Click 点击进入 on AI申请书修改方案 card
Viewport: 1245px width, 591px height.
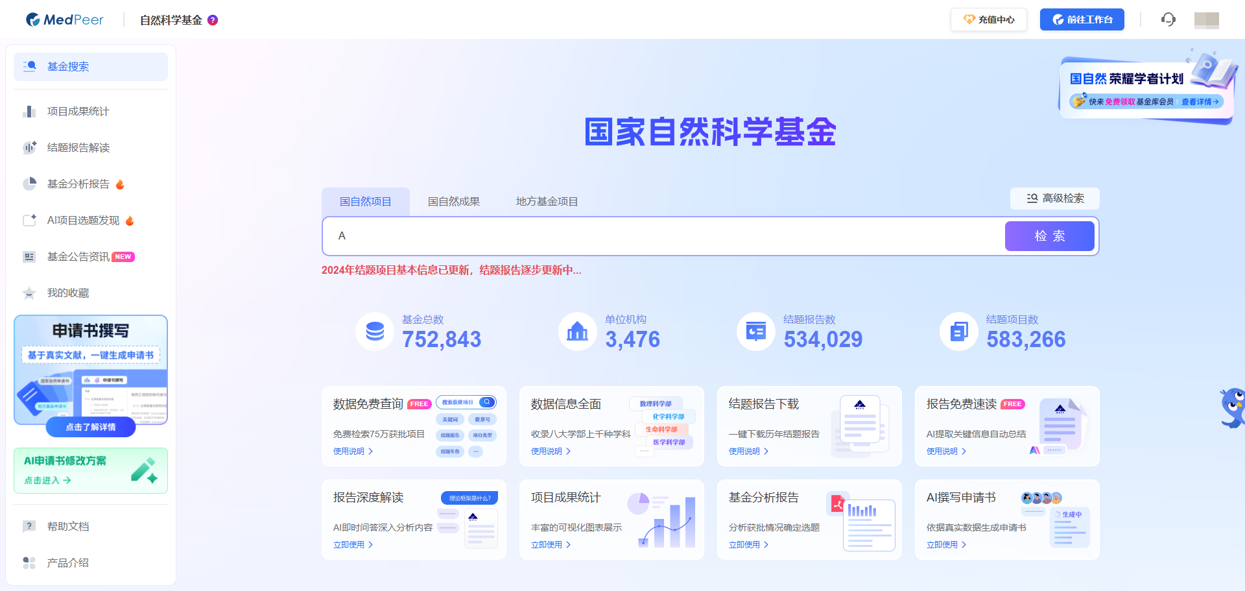[48, 481]
